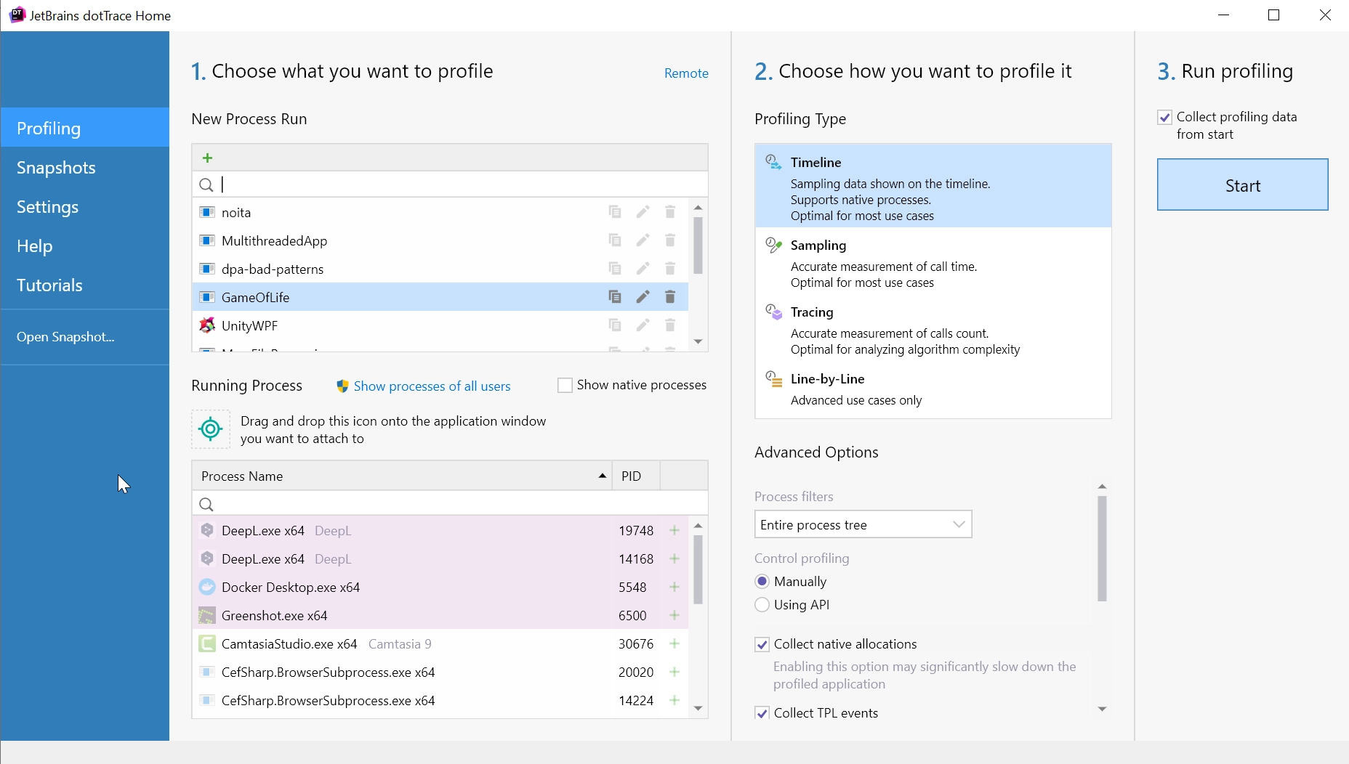This screenshot has width=1349, height=764.
Task: Select the Timeline profiling type
Action: (933, 186)
